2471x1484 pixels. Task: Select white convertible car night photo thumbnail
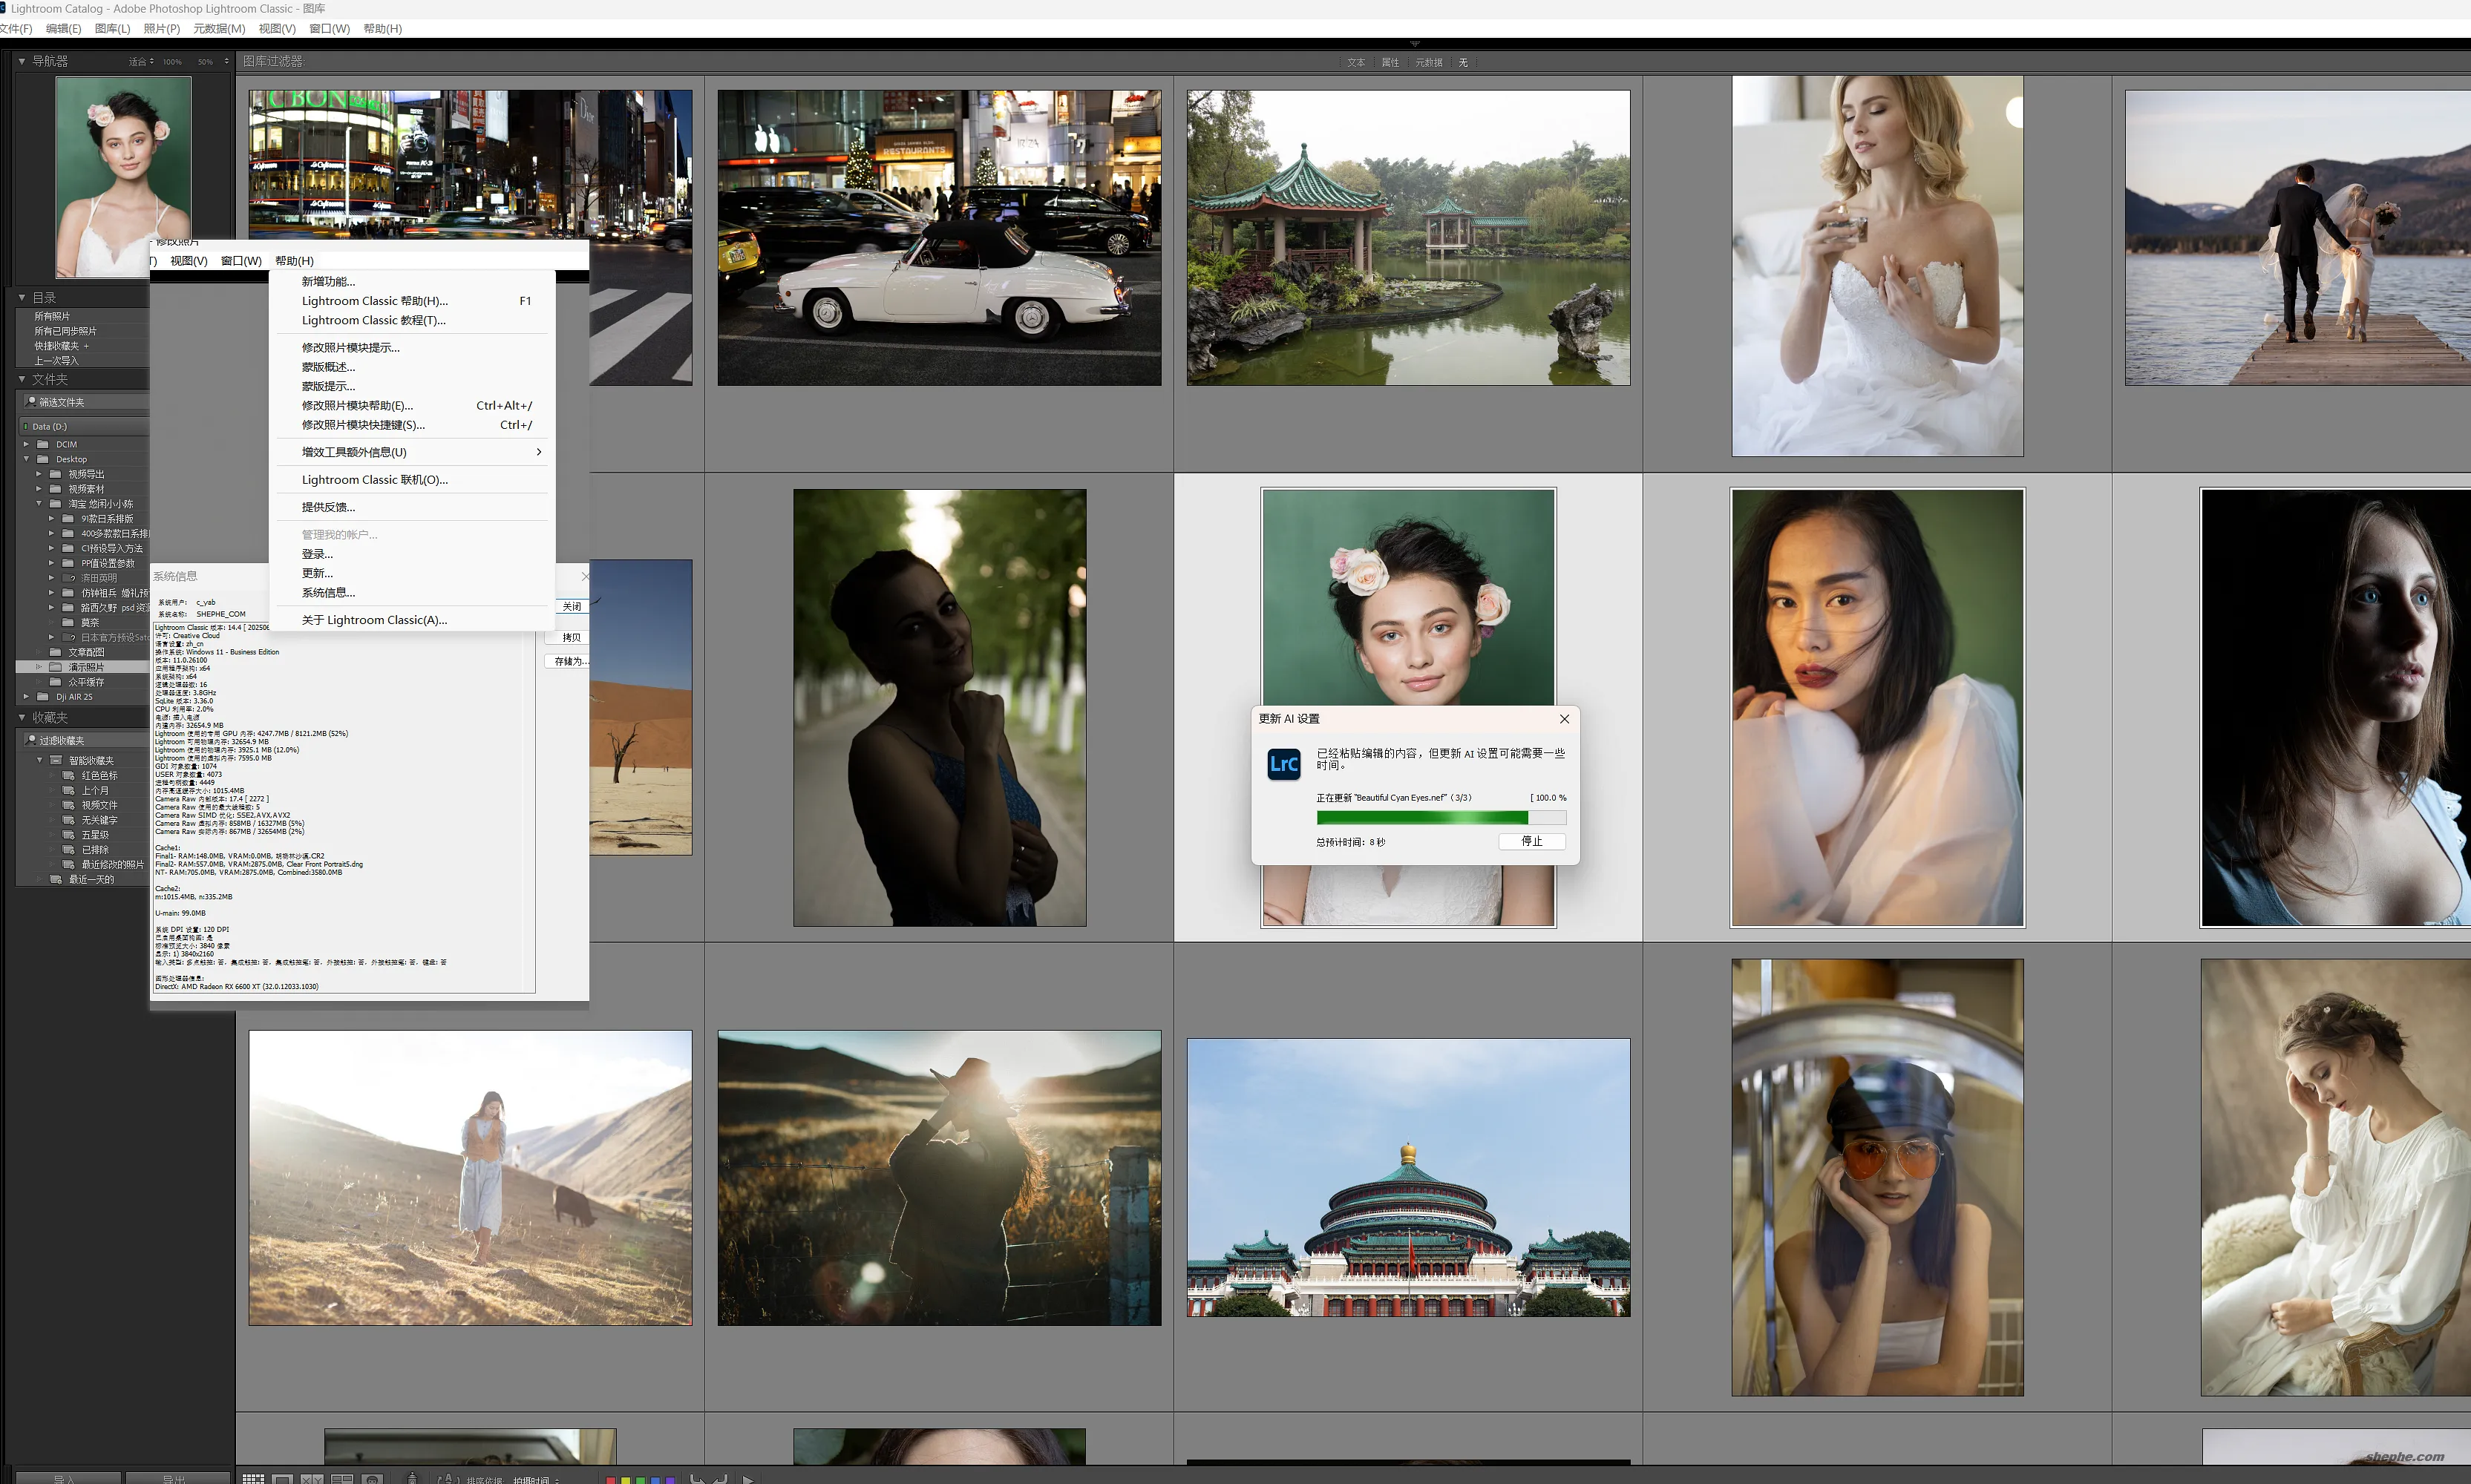pos(940,238)
